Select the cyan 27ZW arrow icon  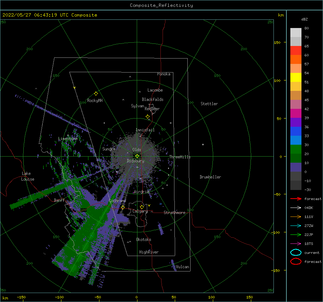pos(296,226)
